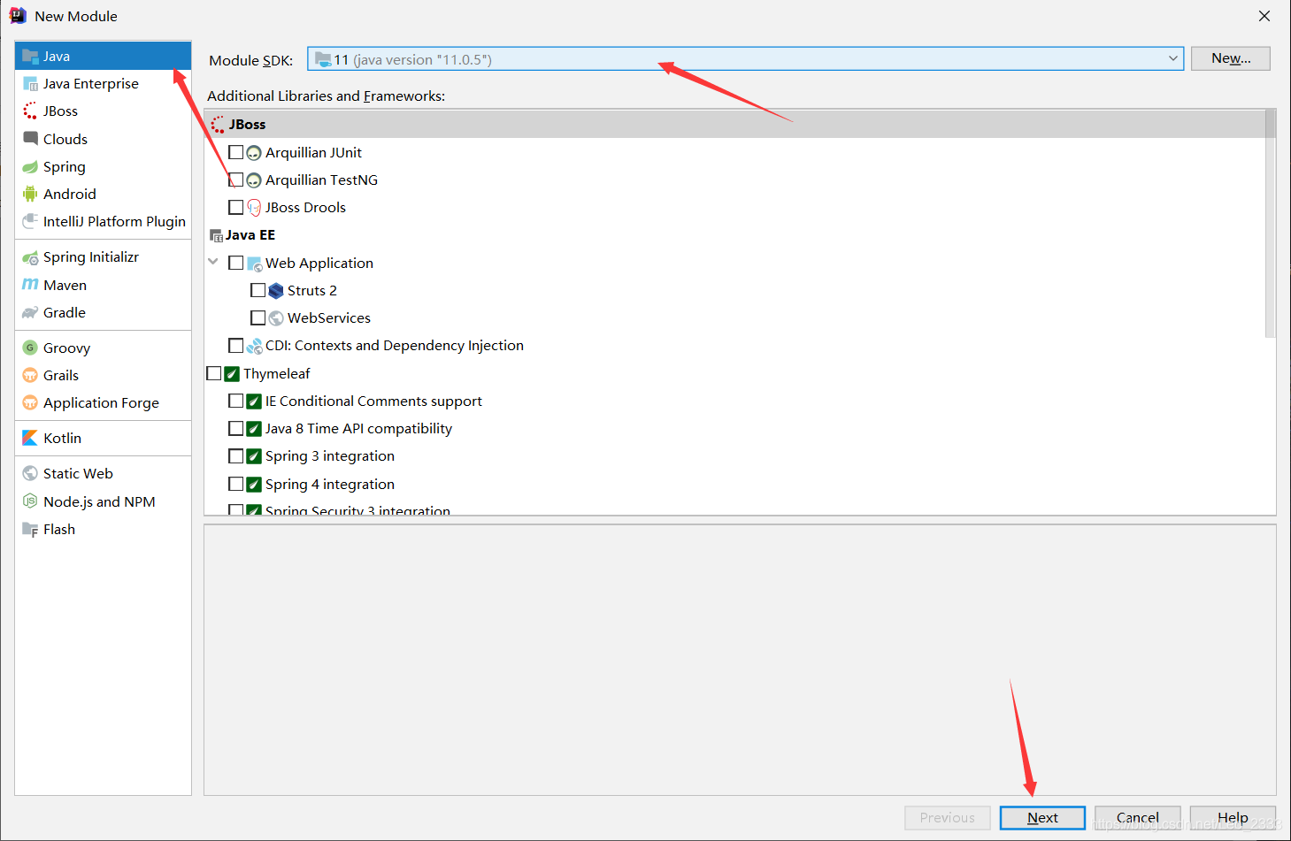Click the Thymeleaf green check icon

pos(232,374)
